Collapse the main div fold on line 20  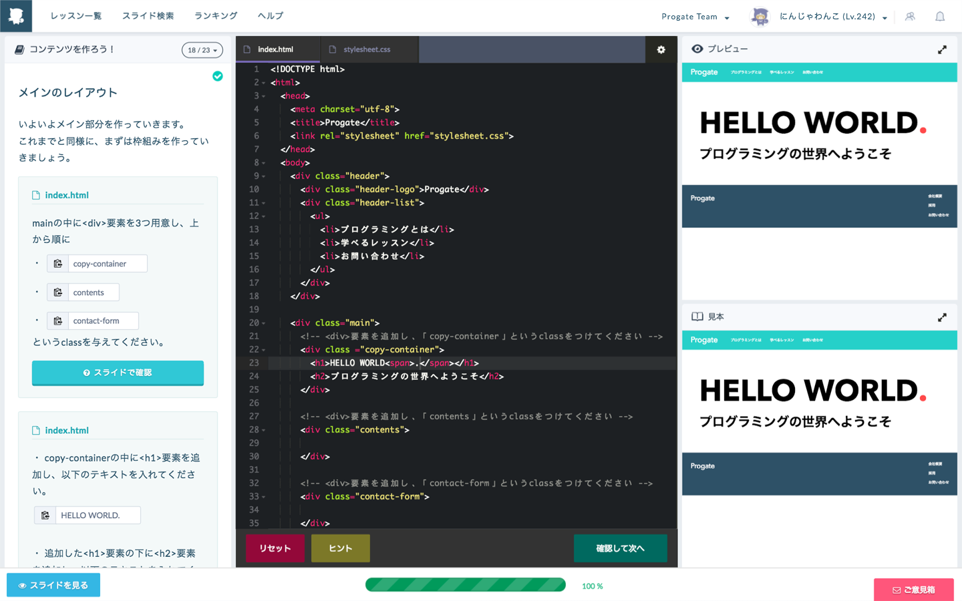click(x=264, y=323)
